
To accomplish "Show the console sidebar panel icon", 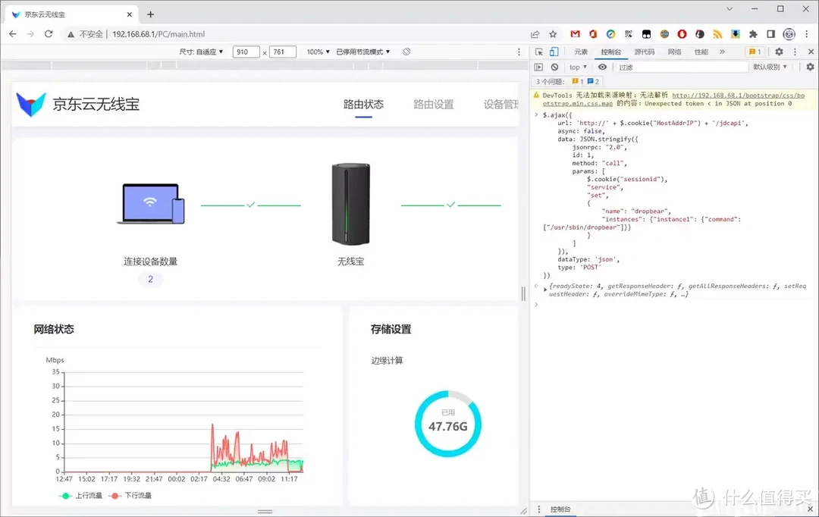I will click(x=539, y=67).
